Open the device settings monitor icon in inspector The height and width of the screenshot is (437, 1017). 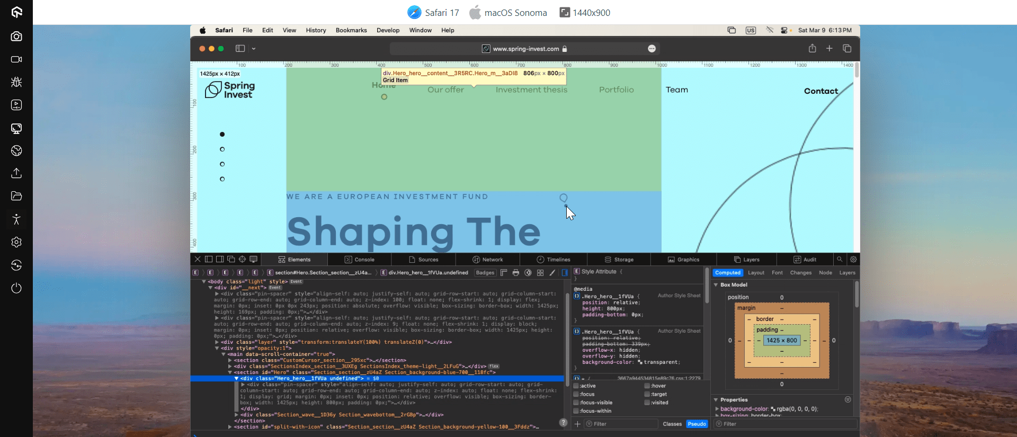tap(253, 259)
